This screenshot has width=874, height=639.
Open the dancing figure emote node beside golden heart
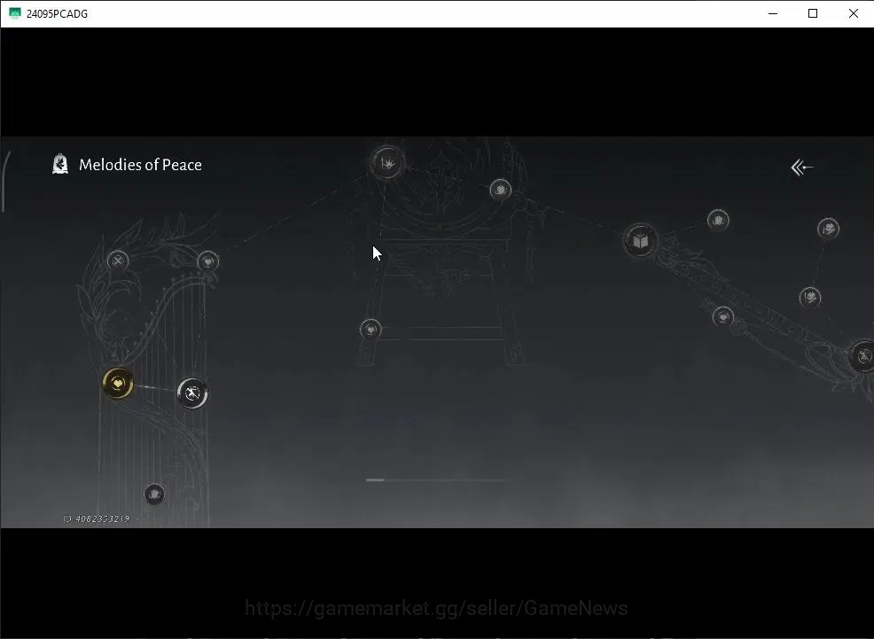(192, 394)
